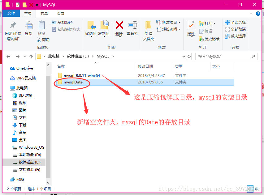Sort by 名称 column header
The width and height of the screenshot is (264, 195).
[x=61, y=66]
